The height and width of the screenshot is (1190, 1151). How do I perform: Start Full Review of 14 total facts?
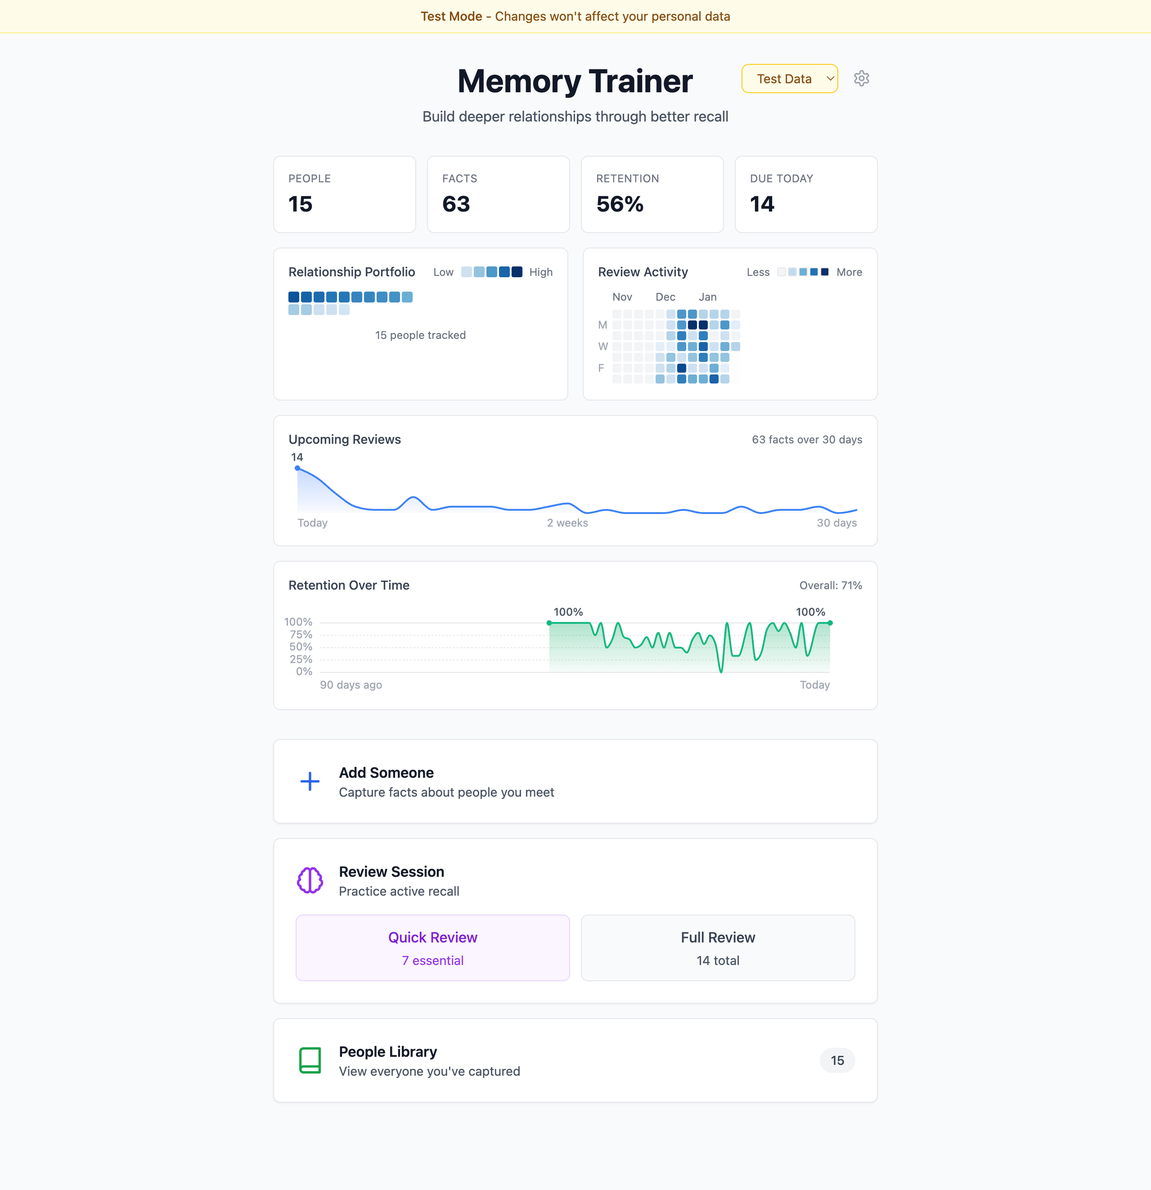[x=718, y=948]
